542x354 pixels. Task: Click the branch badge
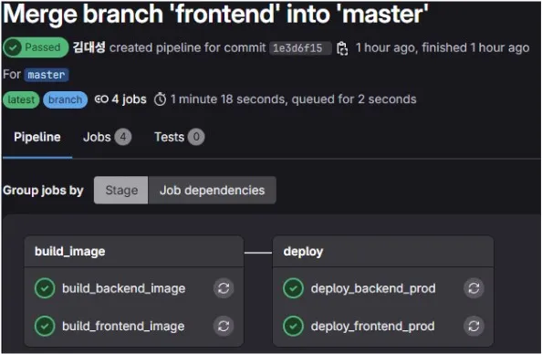point(66,100)
